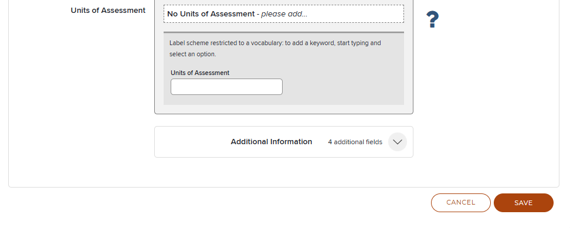Click the word 'SAVE' on the orange button
The width and height of the screenshot is (570, 228).
point(524,203)
